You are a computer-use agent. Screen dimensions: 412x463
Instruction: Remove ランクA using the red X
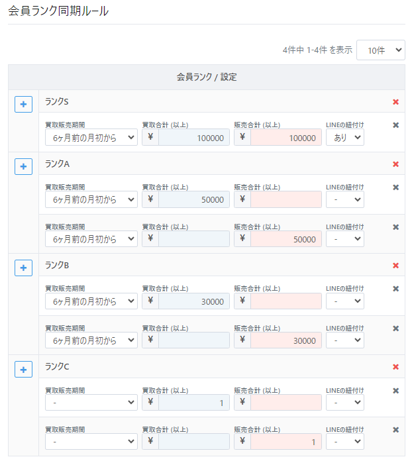pos(395,164)
